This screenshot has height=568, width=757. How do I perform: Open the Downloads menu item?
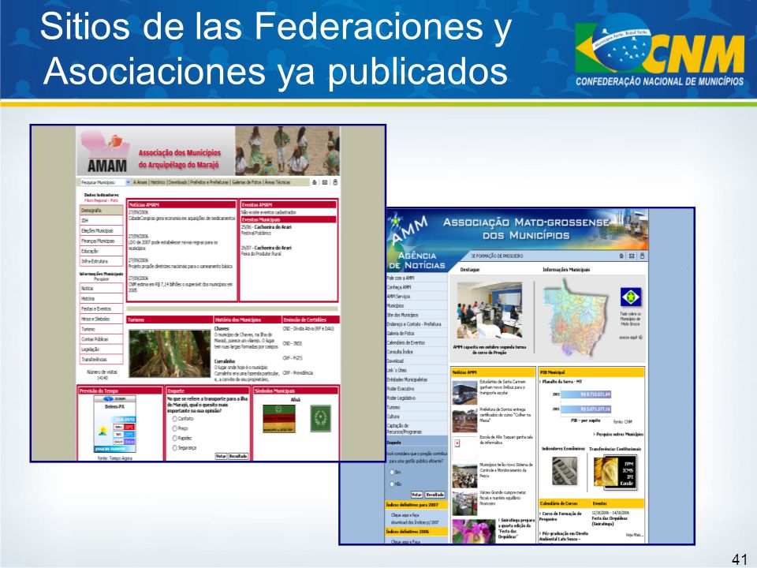point(177,182)
